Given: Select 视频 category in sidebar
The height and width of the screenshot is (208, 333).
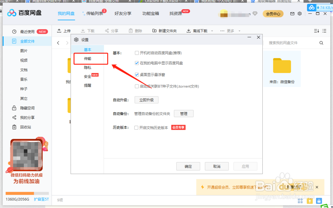Looking at the screenshot, I should (x=24, y=60).
